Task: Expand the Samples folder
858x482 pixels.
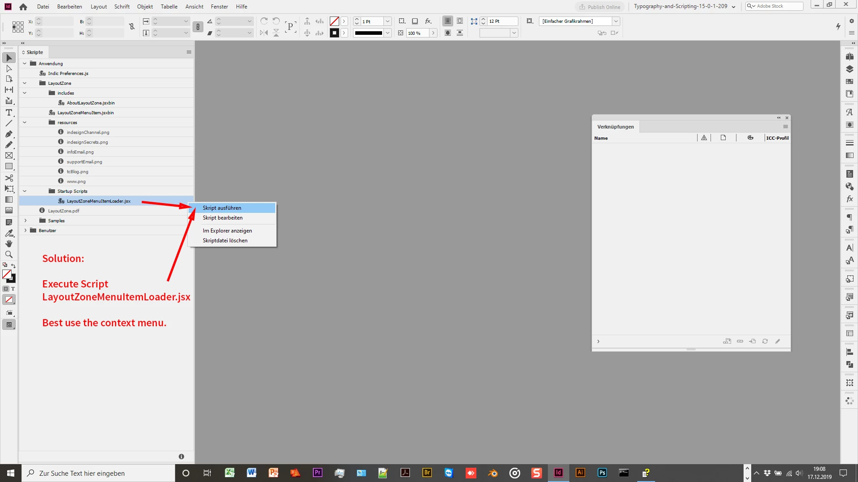Action: click(25, 220)
